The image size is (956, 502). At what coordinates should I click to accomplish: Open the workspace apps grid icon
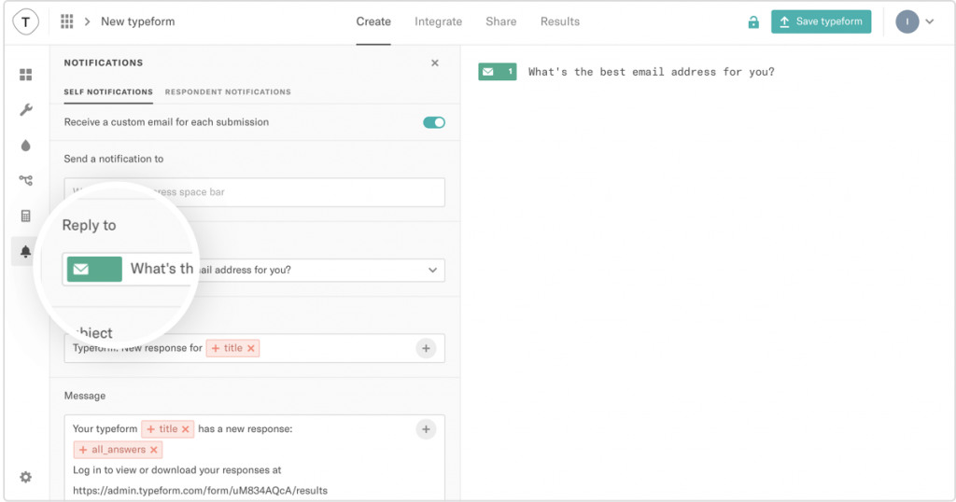click(67, 21)
